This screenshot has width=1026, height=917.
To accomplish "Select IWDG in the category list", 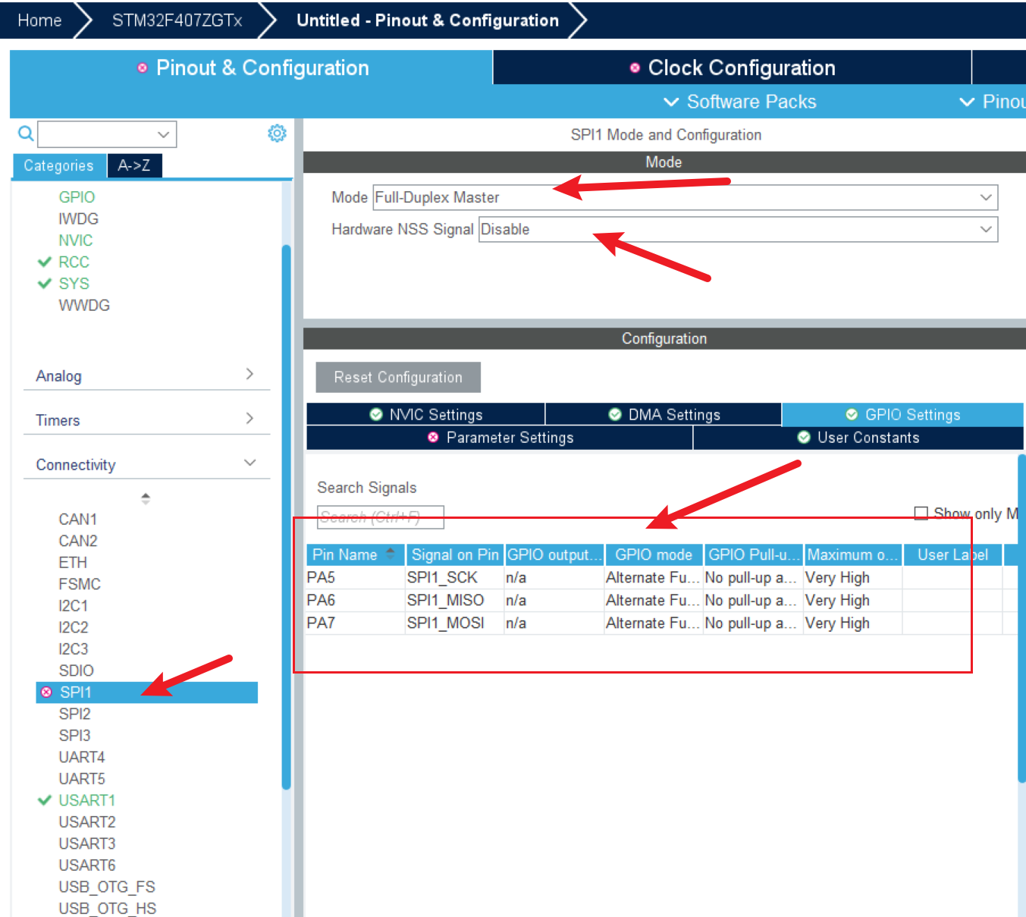I will (78, 218).
